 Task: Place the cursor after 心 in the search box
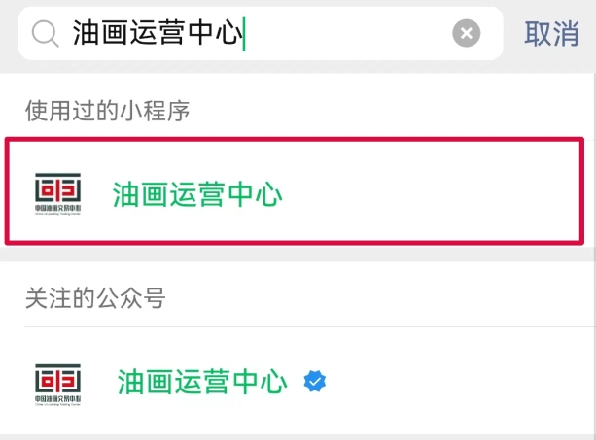[x=244, y=33]
